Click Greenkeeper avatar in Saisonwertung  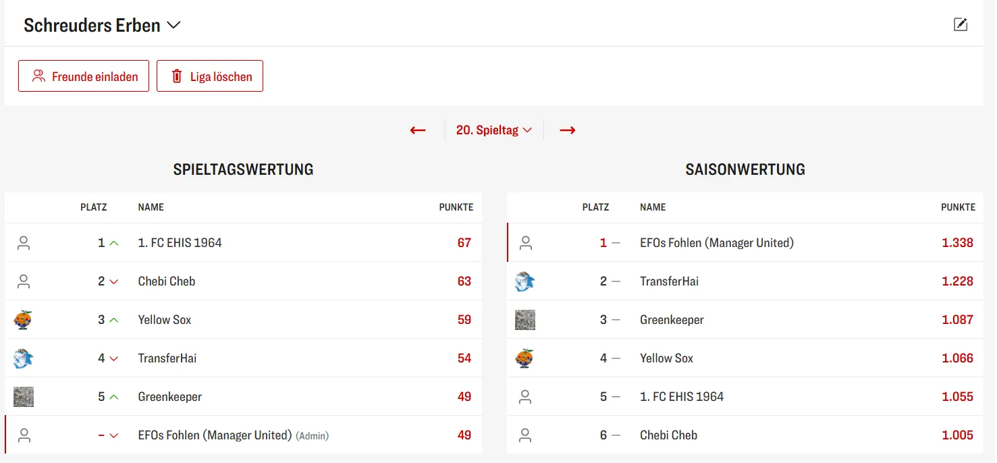tap(525, 320)
